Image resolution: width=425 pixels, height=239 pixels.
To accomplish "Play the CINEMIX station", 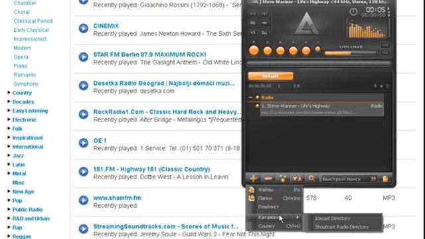I will point(84,29).
